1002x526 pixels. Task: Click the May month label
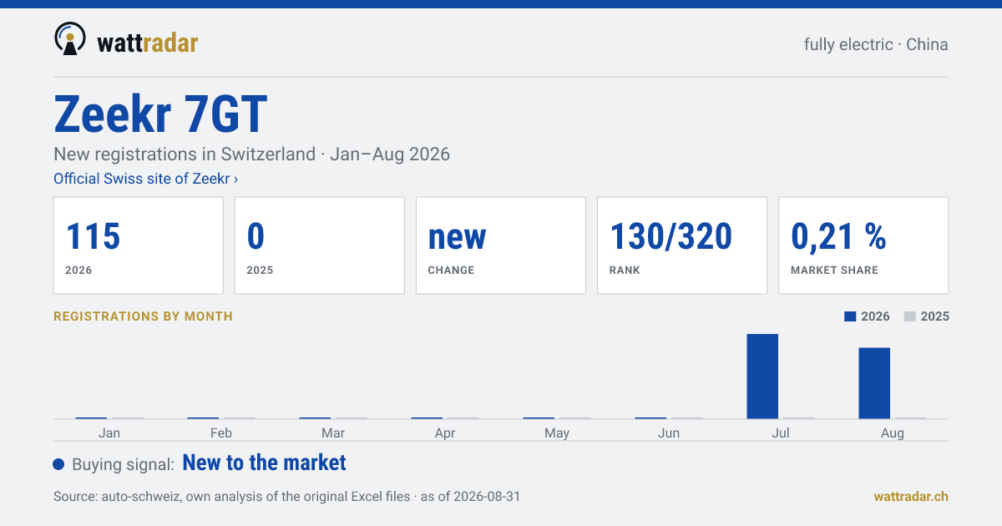(x=557, y=432)
